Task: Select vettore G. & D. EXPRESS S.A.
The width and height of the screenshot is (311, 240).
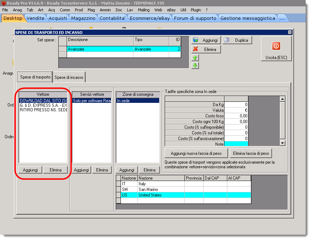Action: tap(43, 105)
